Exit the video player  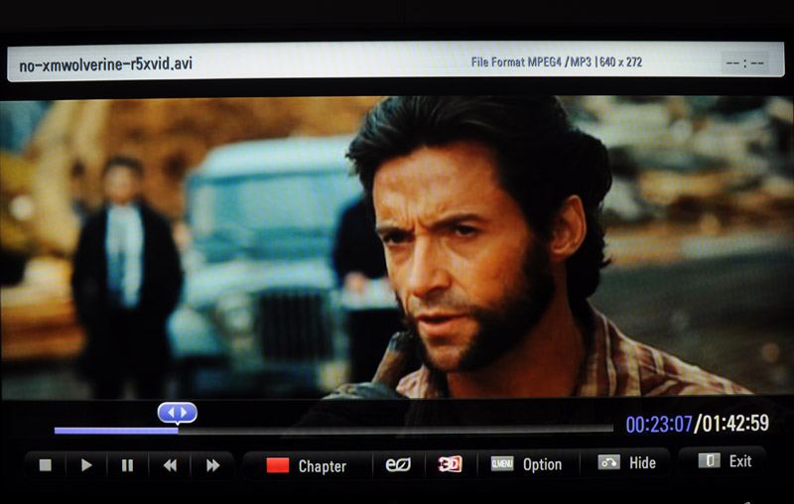click(x=725, y=461)
